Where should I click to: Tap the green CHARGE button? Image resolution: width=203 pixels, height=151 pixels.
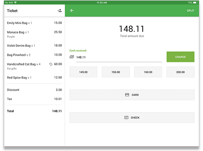[x=180, y=57]
